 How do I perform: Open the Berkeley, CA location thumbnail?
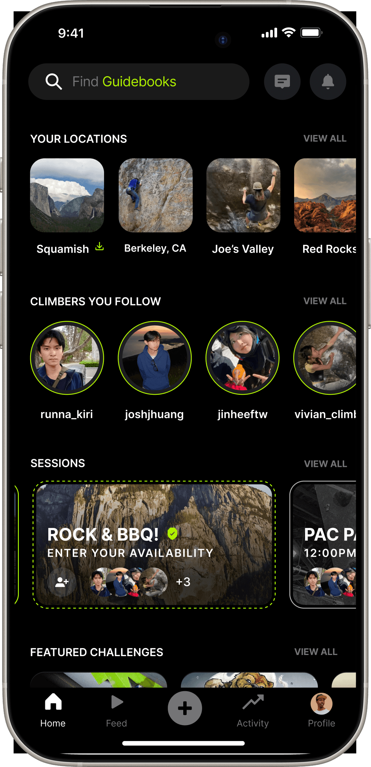click(155, 195)
